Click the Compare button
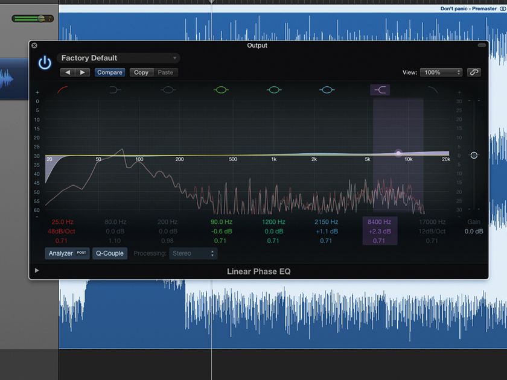The height and width of the screenshot is (380, 507). pos(109,72)
